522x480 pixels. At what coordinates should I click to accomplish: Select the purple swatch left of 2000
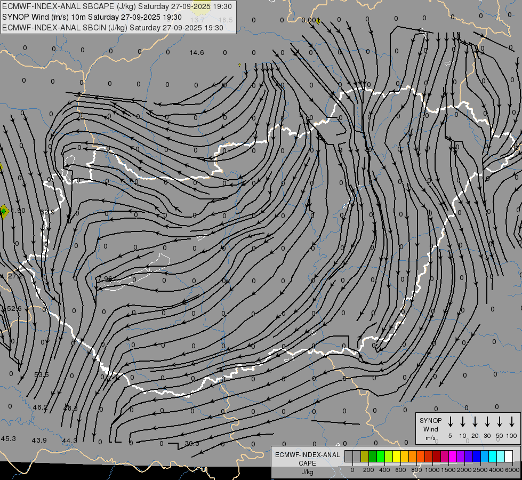(461, 456)
